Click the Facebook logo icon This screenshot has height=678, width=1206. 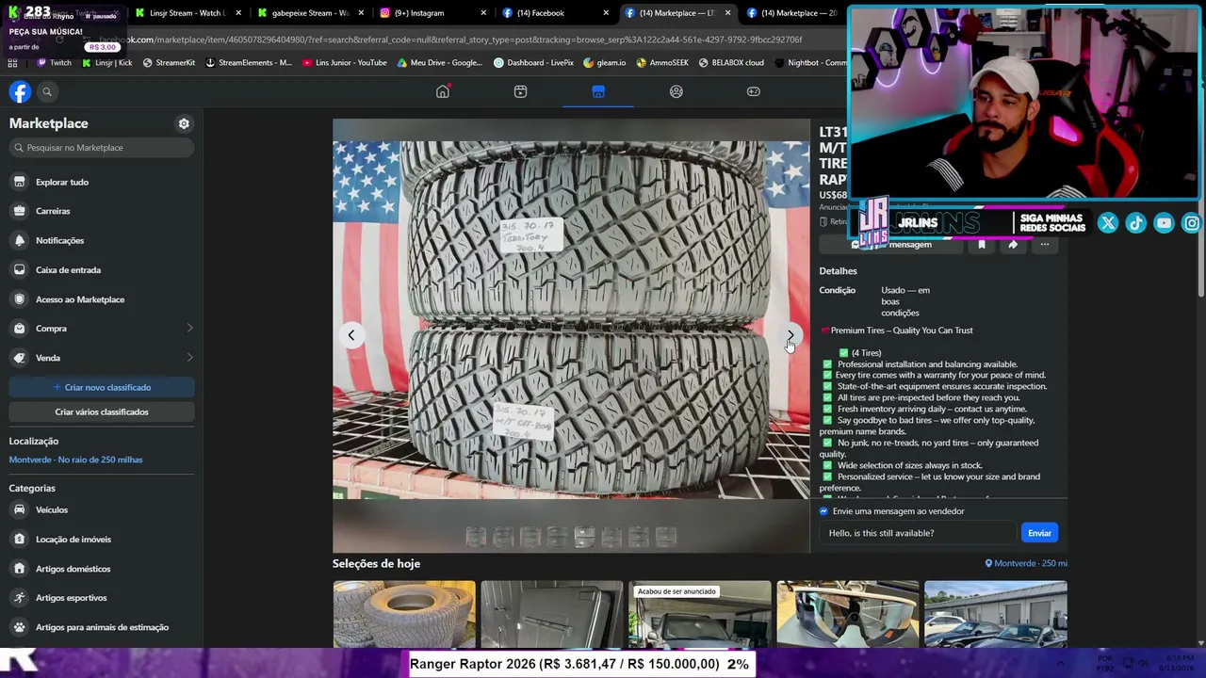point(20,91)
